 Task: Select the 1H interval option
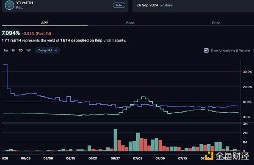(x=14, y=50)
